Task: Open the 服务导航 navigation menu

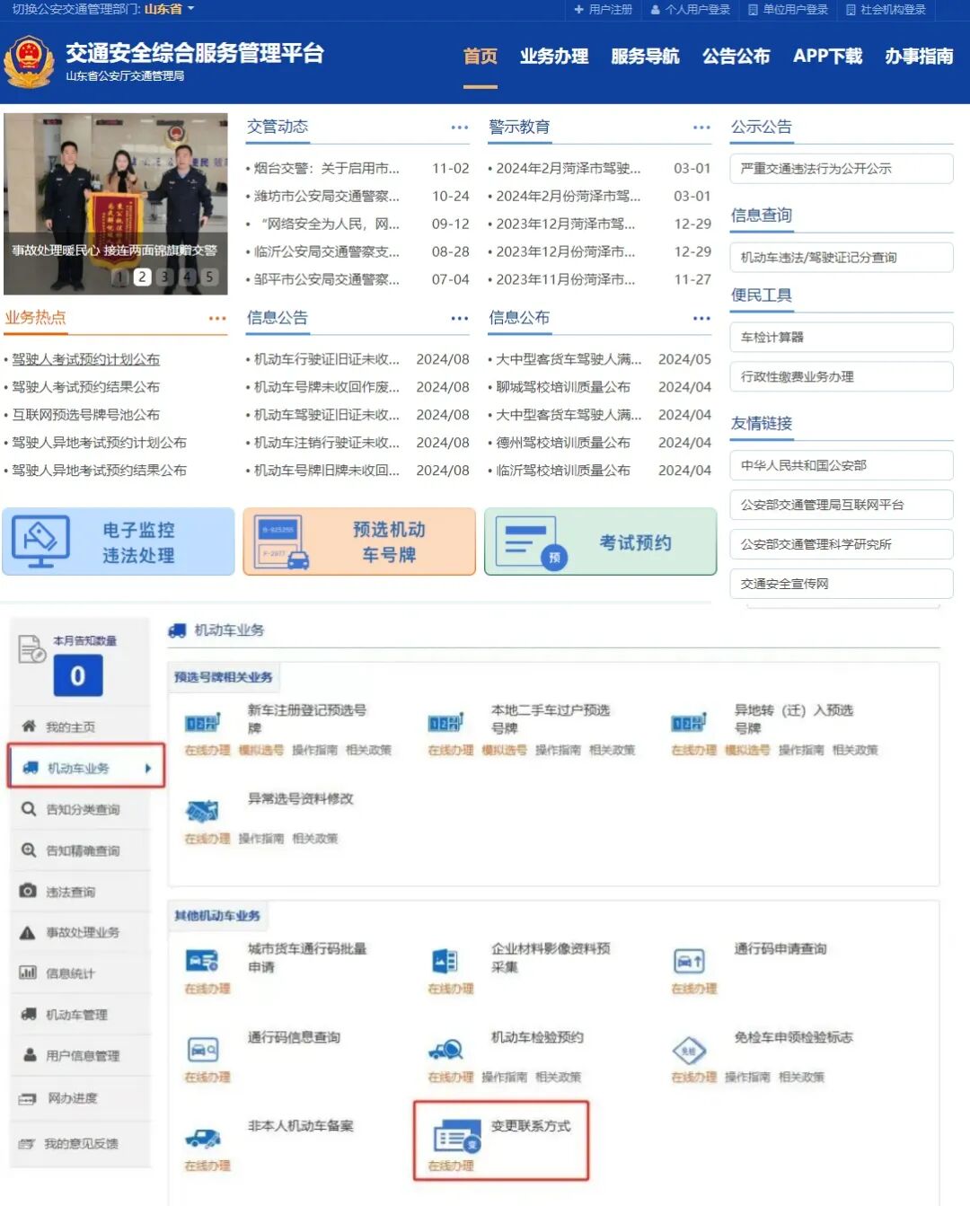Action: (x=645, y=56)
